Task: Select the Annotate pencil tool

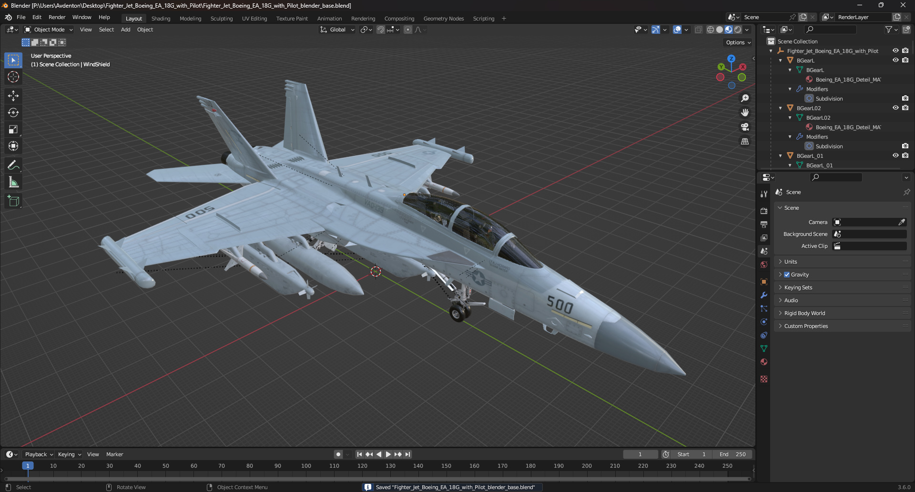Action: pyautogui.click(x=13, y=165)
